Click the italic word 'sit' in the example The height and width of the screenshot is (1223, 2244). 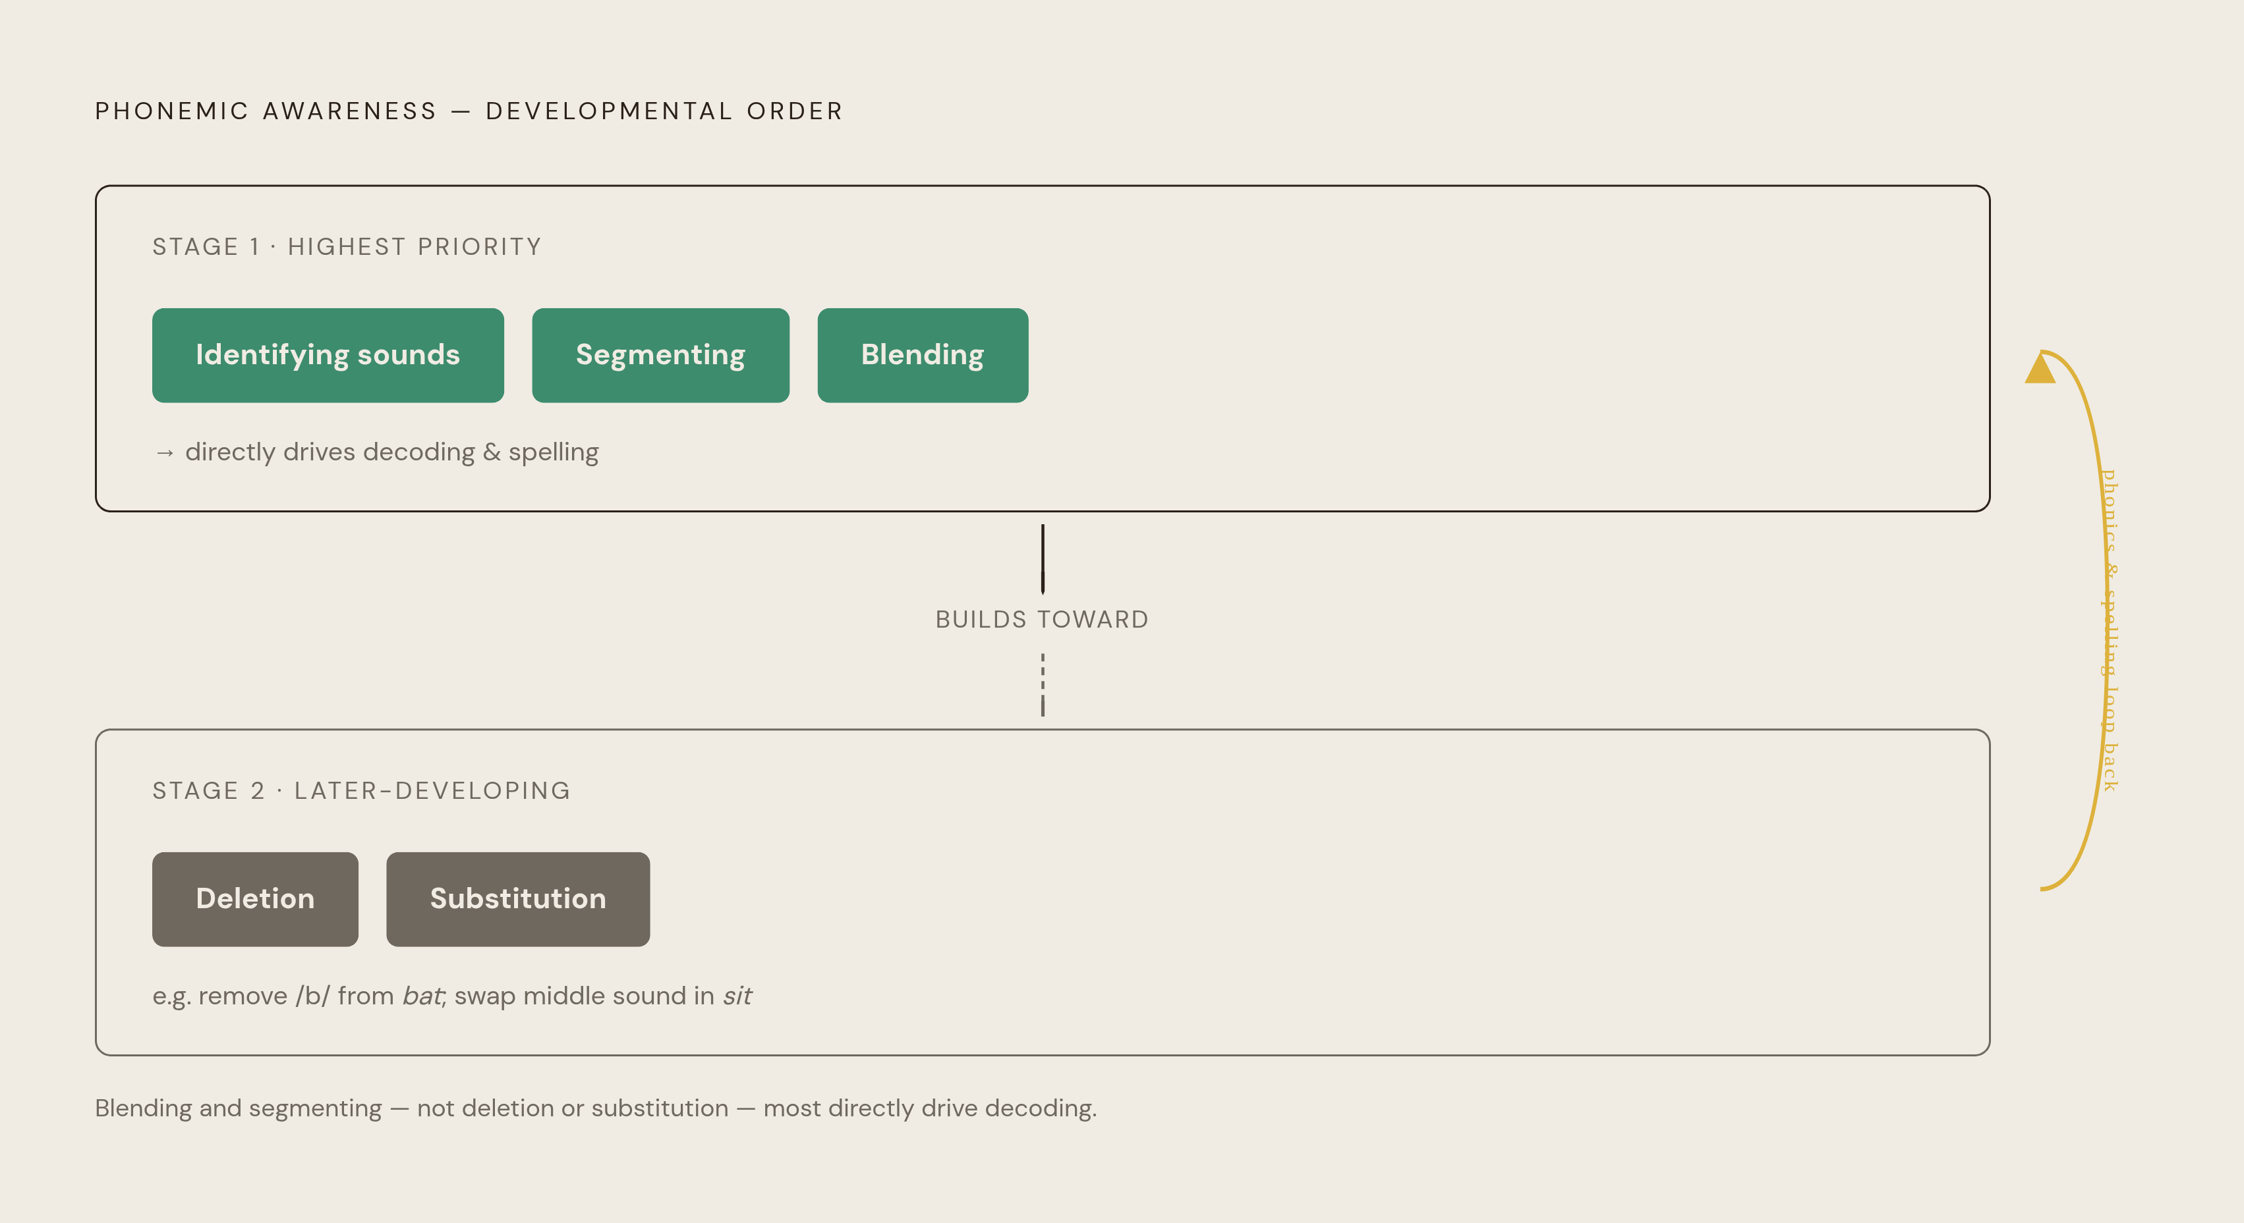[737, 996]
